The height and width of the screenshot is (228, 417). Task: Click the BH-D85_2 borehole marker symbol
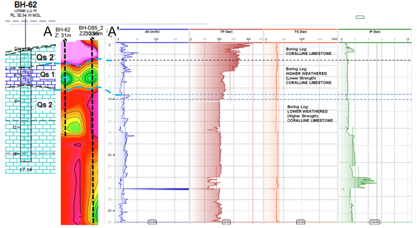92,40
